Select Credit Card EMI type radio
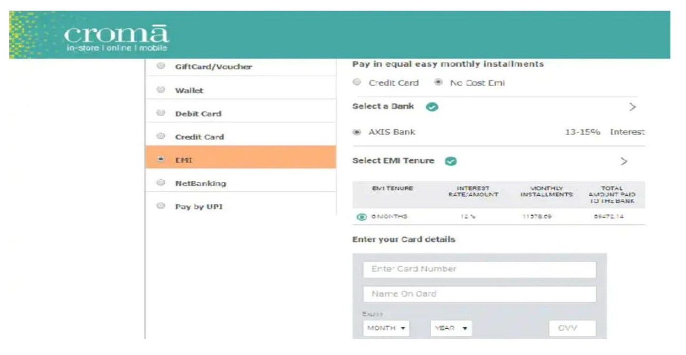Viewport: 686px width, 355px height. coord(357,83)
